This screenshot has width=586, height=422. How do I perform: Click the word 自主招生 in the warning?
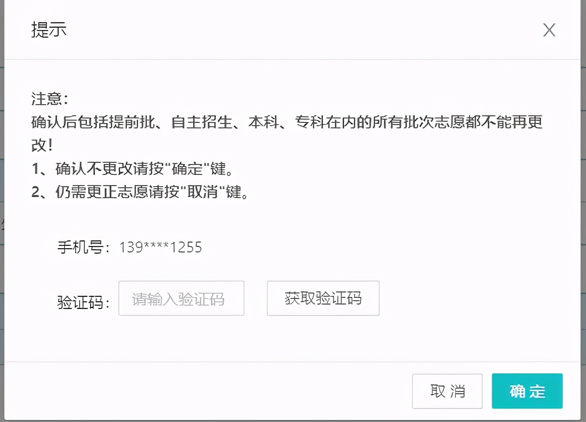point(202,122)
